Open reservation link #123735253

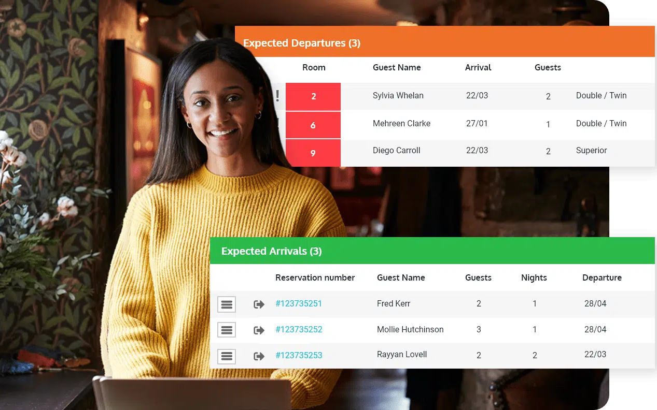(299, 356)
